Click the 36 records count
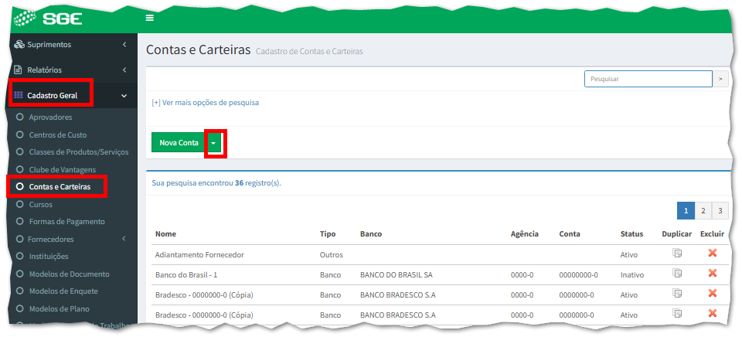This screenshot has height=337, width=742. pos(239,182)
